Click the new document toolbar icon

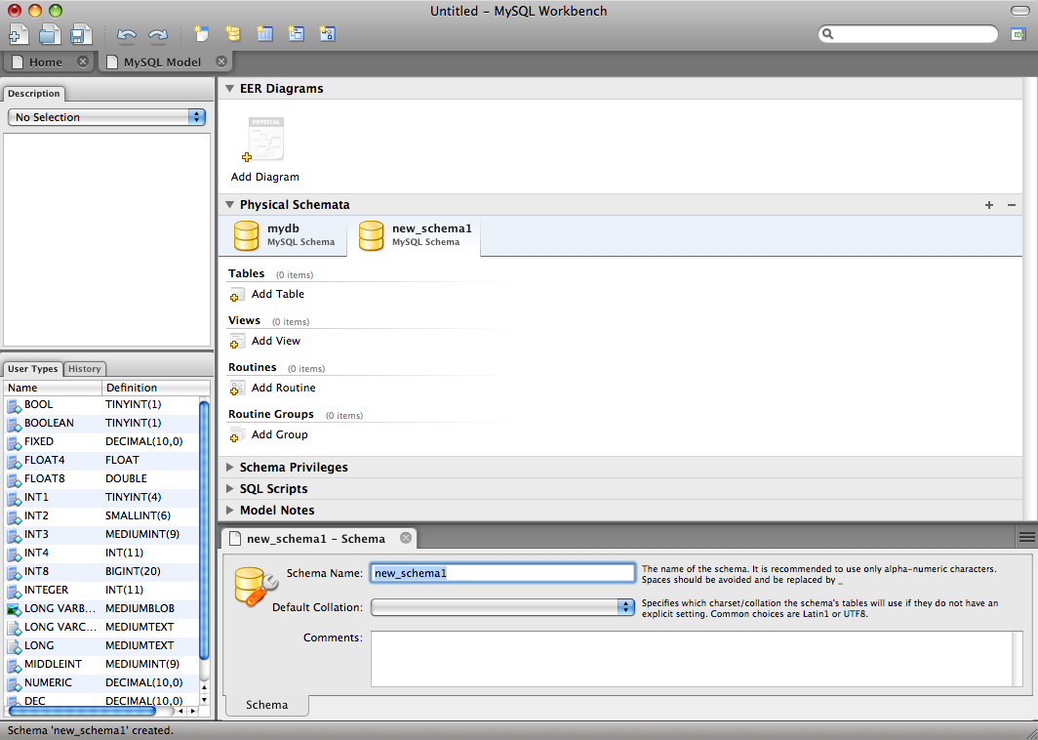19,34
